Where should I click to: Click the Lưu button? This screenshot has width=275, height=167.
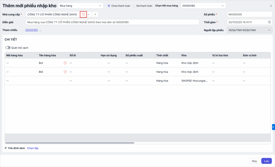coord(266,161)
